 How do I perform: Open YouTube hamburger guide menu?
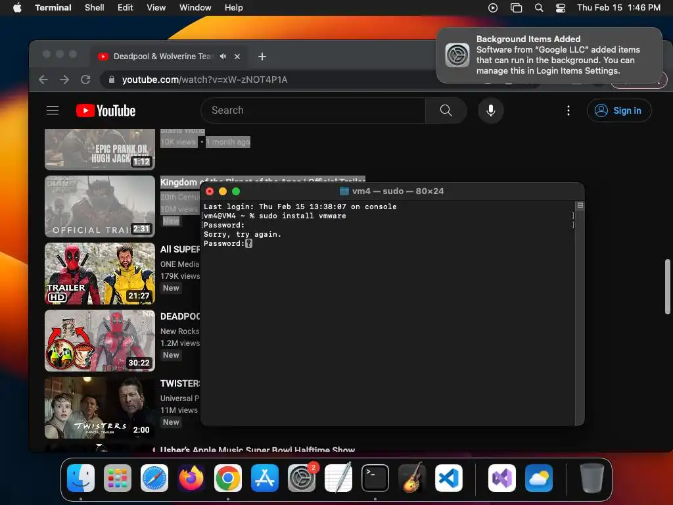(x=53, y=110)
